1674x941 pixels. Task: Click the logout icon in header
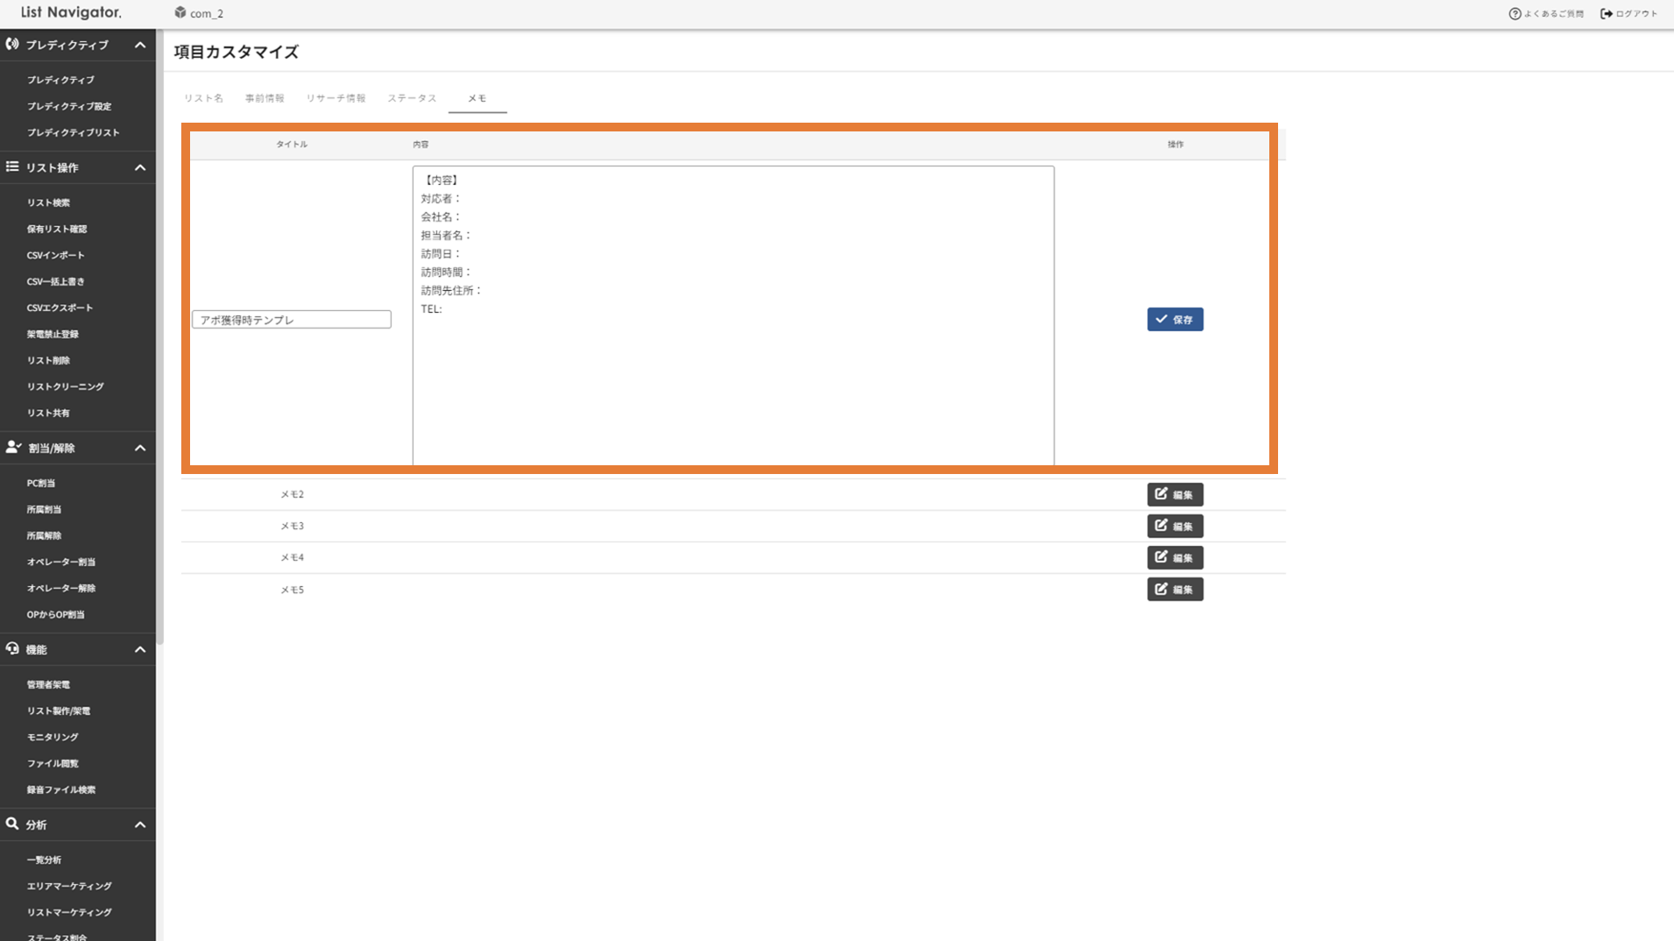click(1606, 13)
